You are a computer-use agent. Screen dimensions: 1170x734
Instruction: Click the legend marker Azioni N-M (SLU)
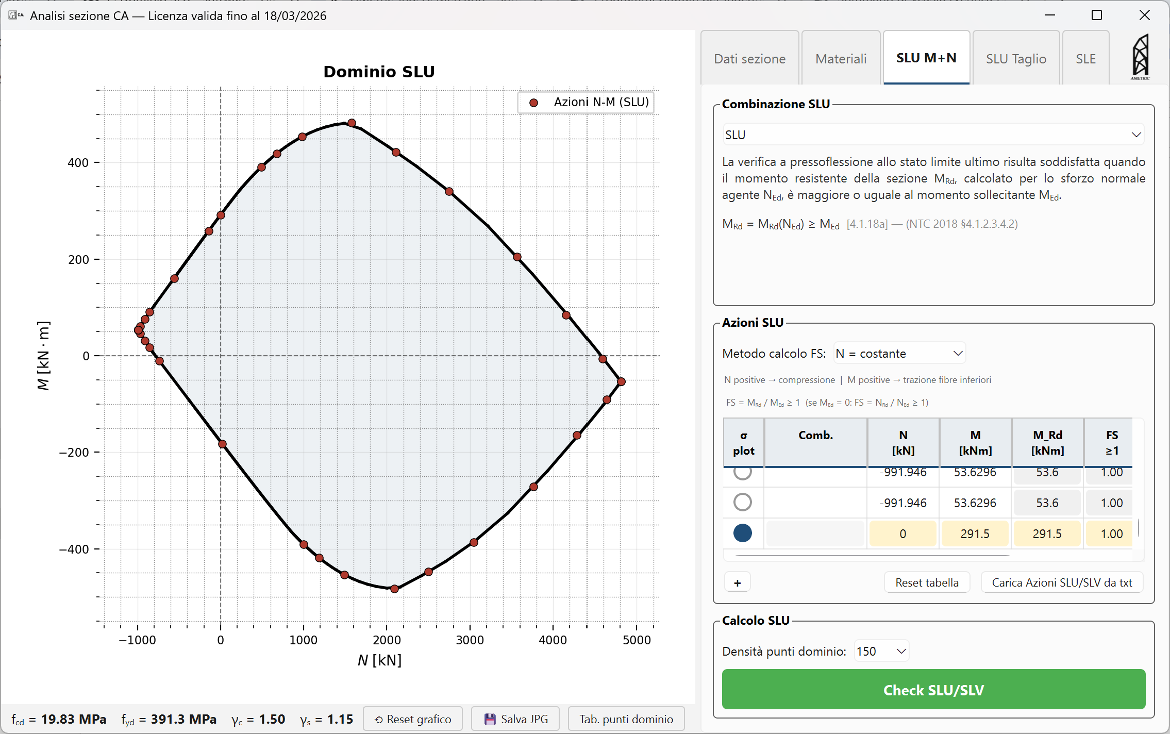coord(534,103)
